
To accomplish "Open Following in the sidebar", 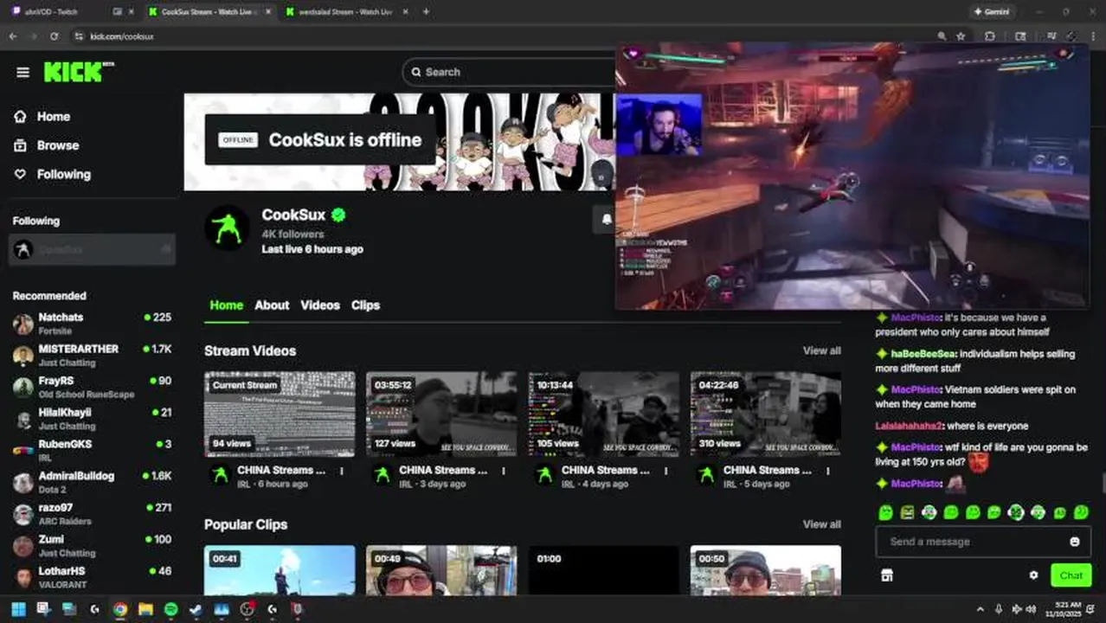I will (x=63, y=174).
